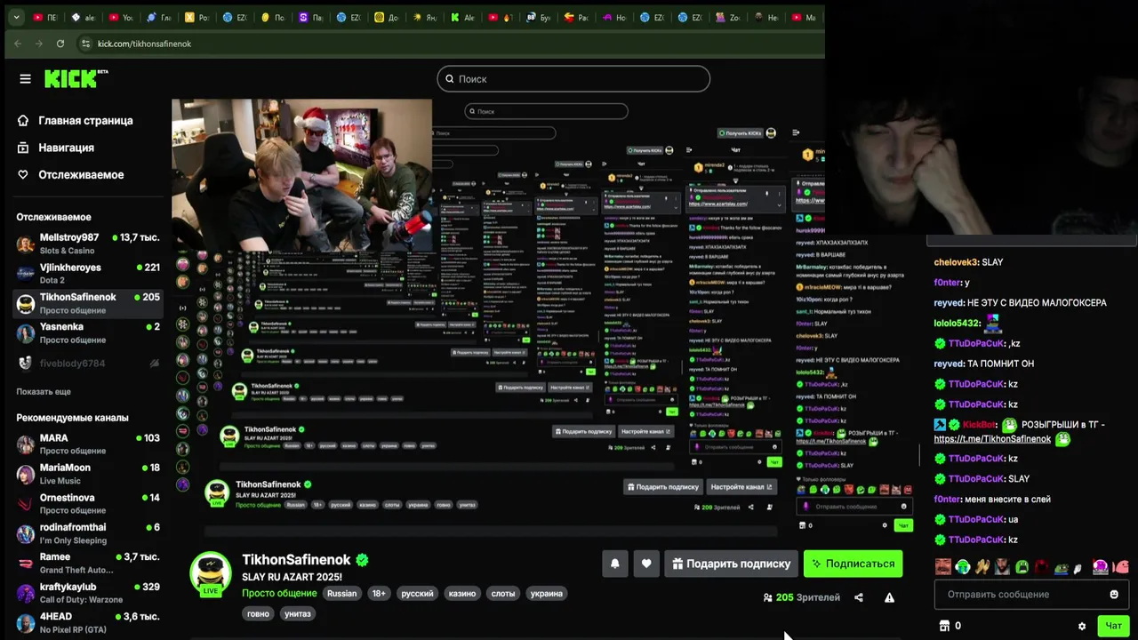Click the green Чат send button

1113,626
